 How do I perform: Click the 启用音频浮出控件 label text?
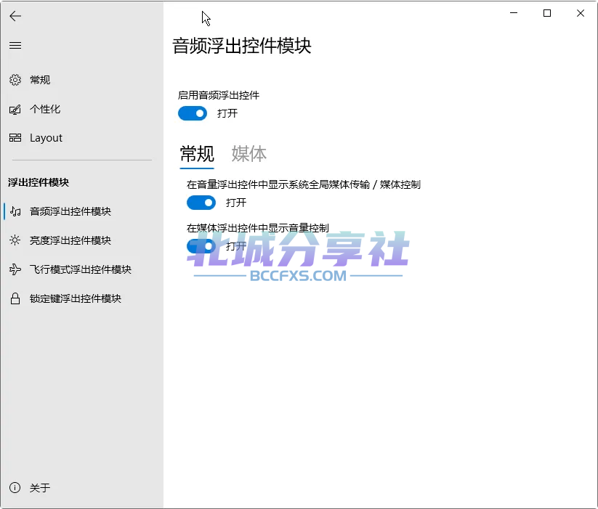(x=219, y=95)
